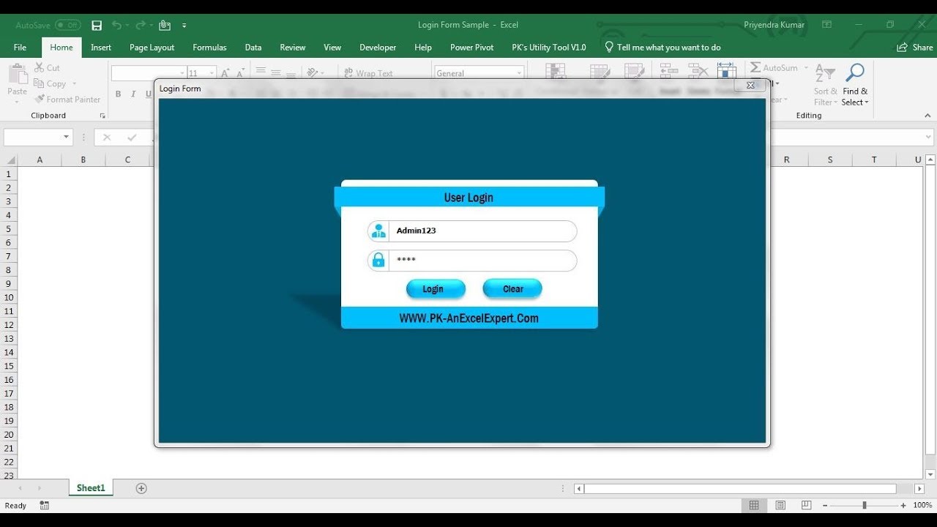Viewport: 937px width, 527px height.
Task: Open the font size dropdown
Action: click(212, 73)
